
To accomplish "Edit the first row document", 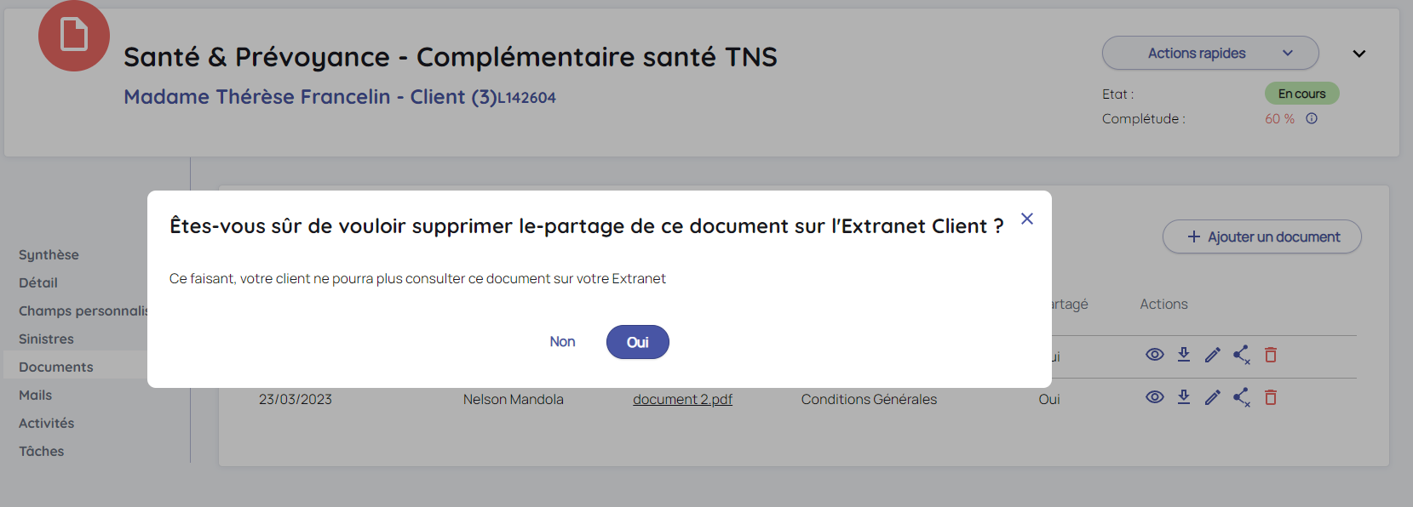I will (x=1213, y=355).
